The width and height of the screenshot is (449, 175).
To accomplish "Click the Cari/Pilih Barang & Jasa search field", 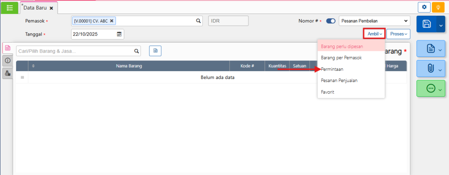I will [74, 51].
